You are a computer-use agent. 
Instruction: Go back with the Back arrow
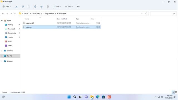3,14
